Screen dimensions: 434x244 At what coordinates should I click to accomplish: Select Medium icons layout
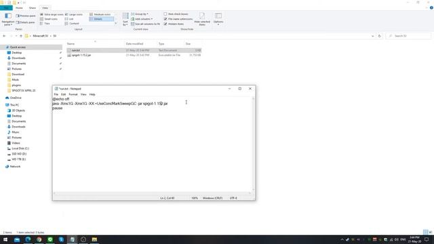click(x=100, y=14)
